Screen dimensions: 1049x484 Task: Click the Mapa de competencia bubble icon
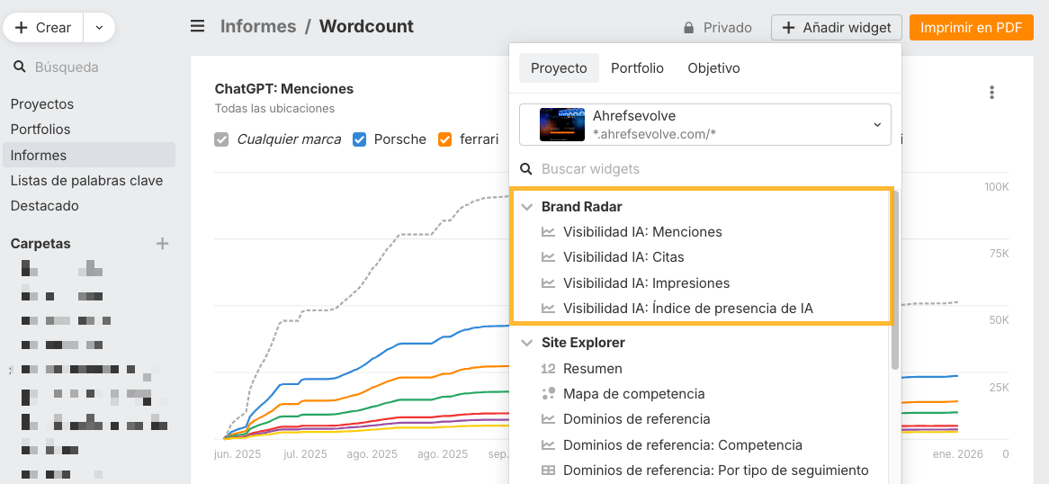[548, 394]
